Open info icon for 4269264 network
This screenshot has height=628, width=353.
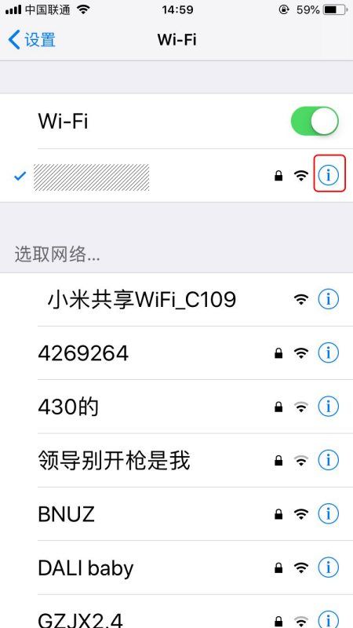[x=329, y=352]
